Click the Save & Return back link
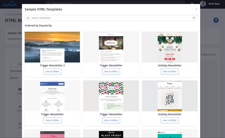The height and width of the screenshot is (138, 225). point(13,14)
